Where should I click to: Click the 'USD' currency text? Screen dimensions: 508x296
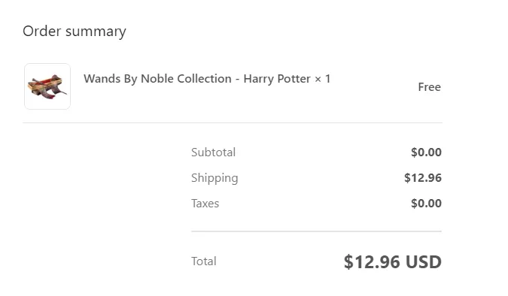(424, 261)
